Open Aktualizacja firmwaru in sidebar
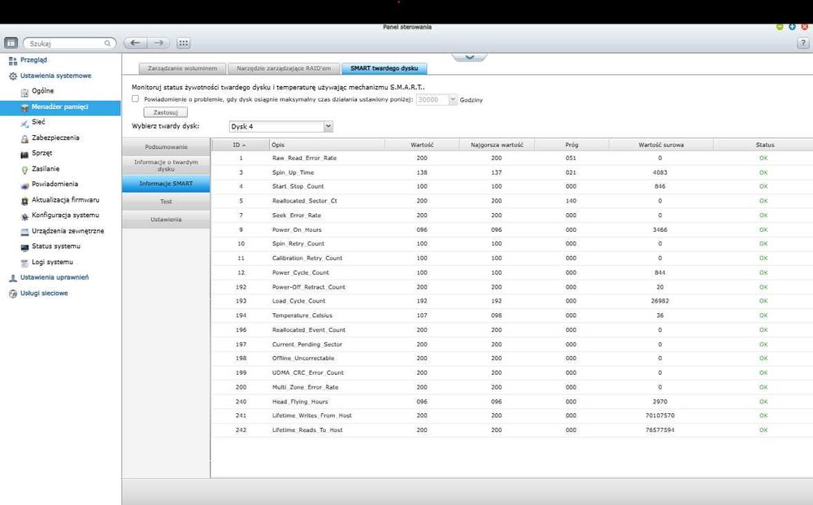 (65, 199)
